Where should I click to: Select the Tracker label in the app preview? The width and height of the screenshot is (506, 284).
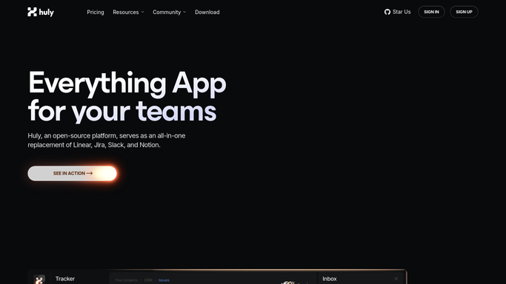tap(65, 279)
